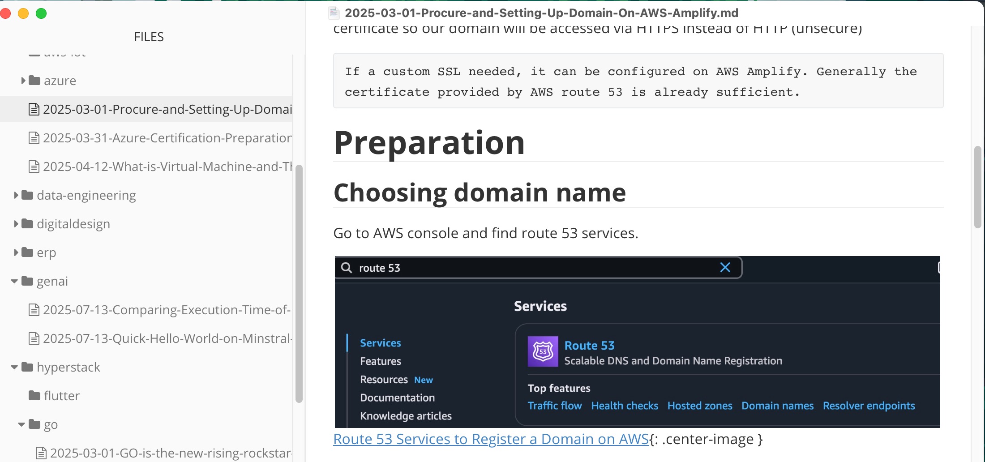This screenshot has width=985, height=462.
Task: Click the data-engineering folder icon
Action: pyautogui.click(x=27, y=195)
